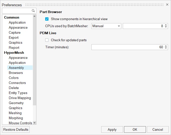This screenshot has height=135, width=171.
Task: Decrease the Timer minutes stepper value
Action: [x=166, y=48]
